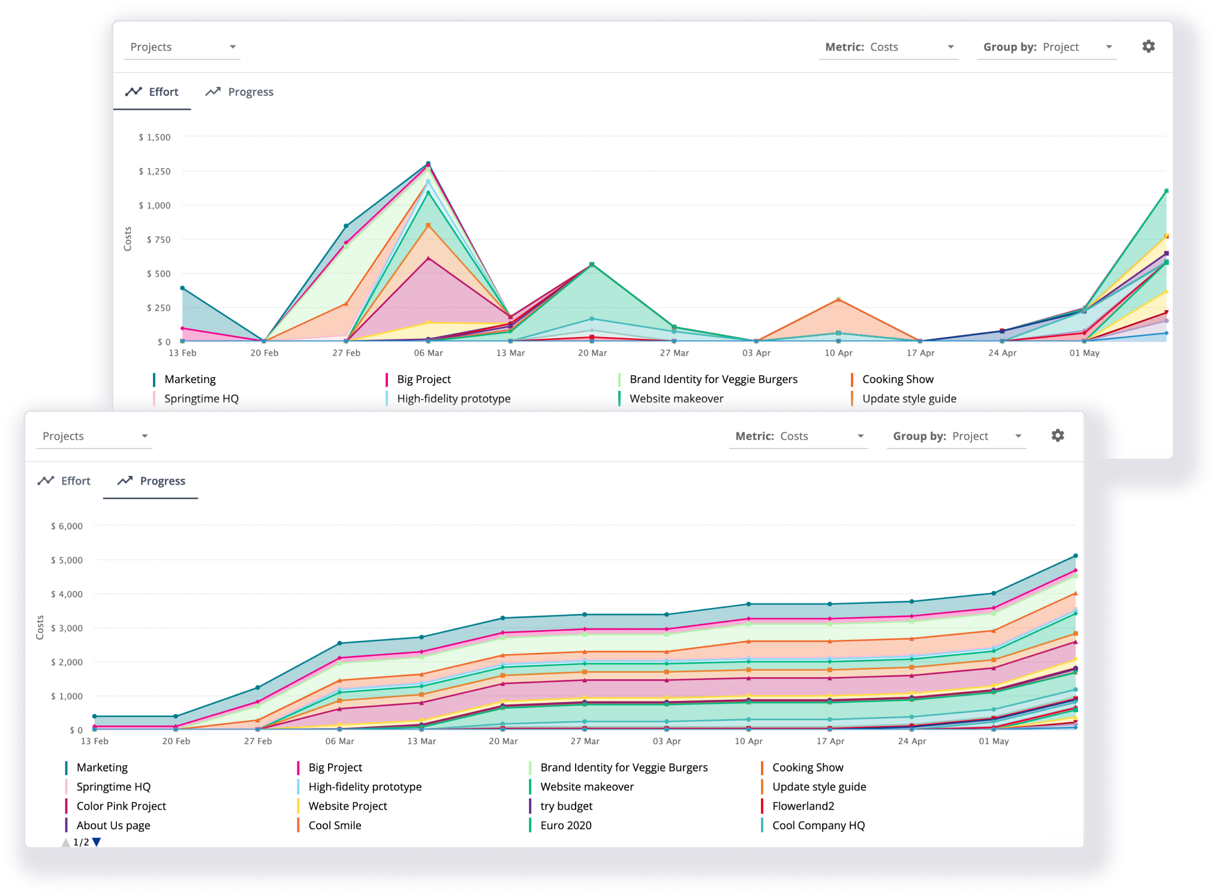Image resolution: width=1216 pixels, height=894 pixels.
Task: Open the Projects dropdown on the top chart
Action: 182,47
